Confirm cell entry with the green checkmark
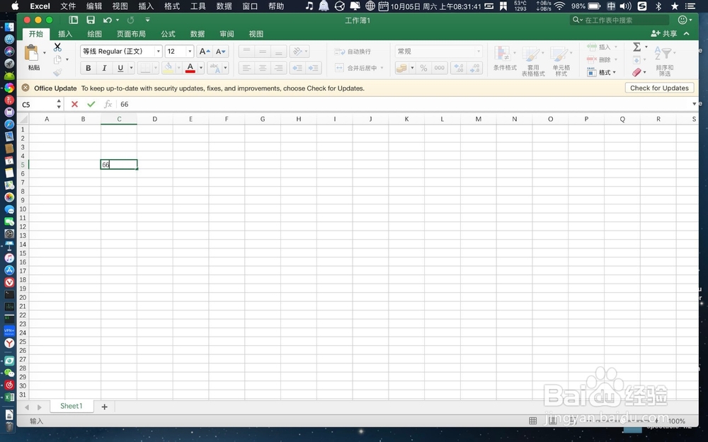 [91, 104]
